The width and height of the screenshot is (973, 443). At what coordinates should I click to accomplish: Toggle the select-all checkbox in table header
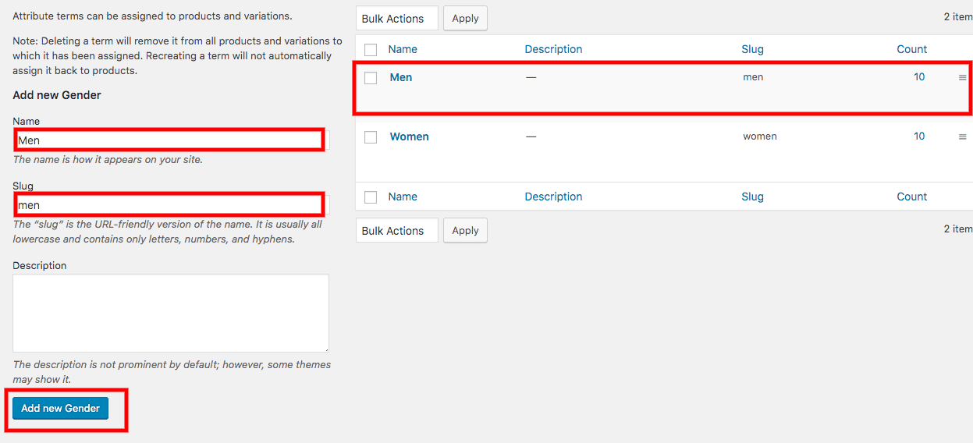click(371, 49)
